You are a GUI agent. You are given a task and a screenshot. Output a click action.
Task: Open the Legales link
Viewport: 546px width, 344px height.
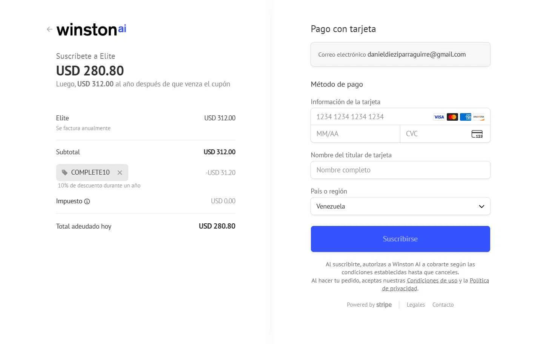416,305
